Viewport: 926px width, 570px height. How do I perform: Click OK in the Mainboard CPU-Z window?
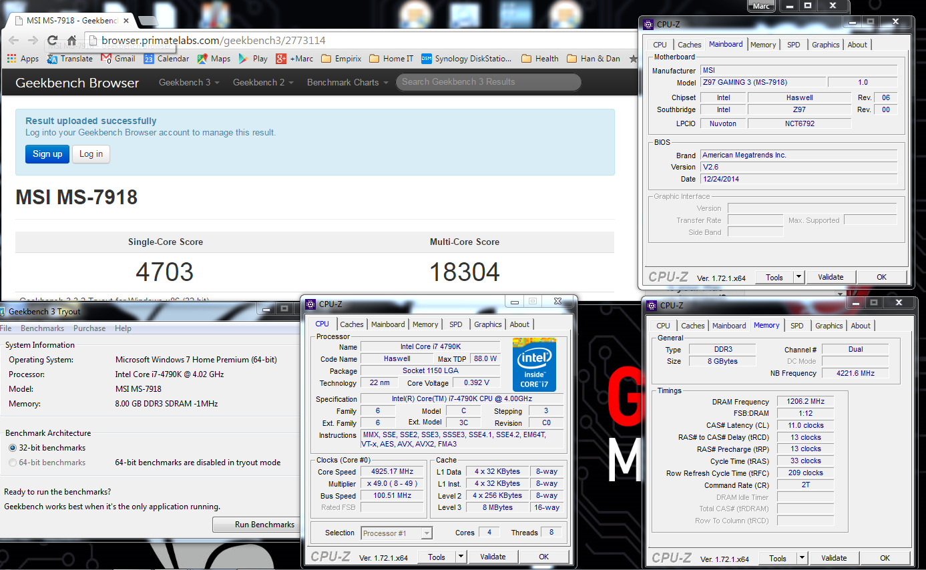click(881, 277)
